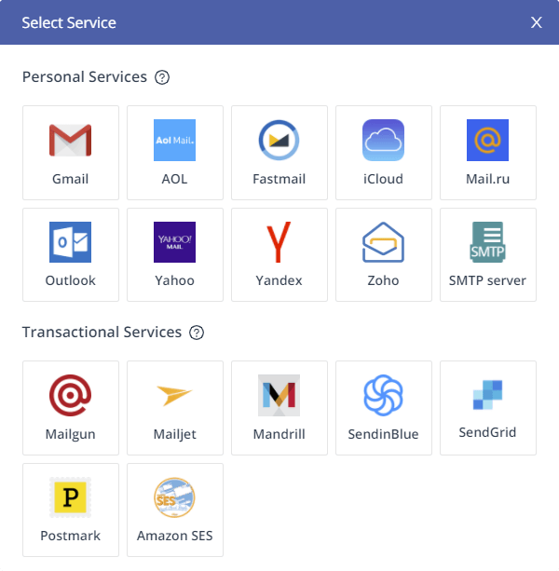Select the Mailgun transactional service
559x571 pixels.
(x=71, y=407)
